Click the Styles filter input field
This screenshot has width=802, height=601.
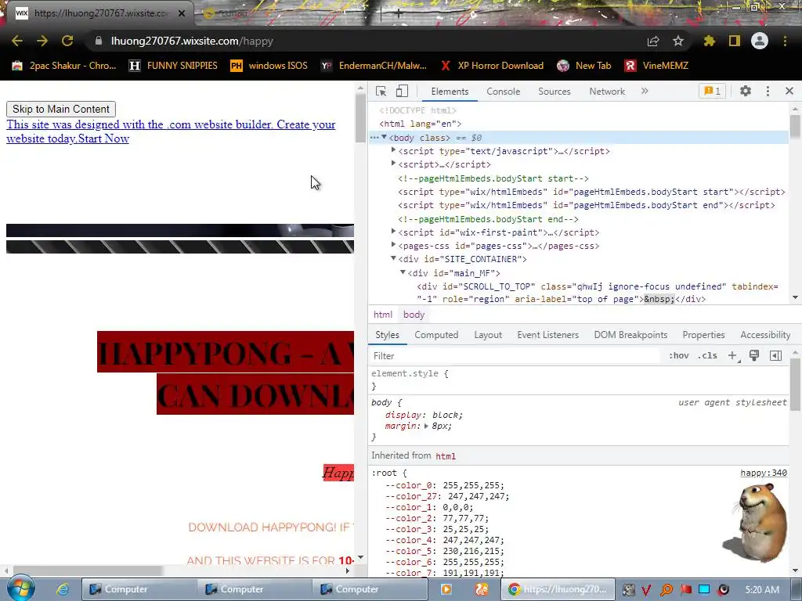(515, 356)
